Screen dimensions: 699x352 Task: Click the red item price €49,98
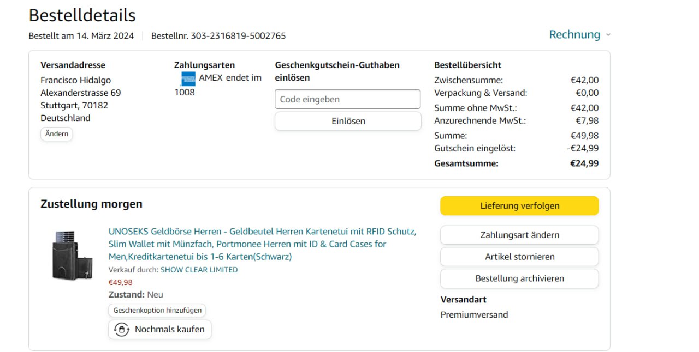tap(120, 282)
